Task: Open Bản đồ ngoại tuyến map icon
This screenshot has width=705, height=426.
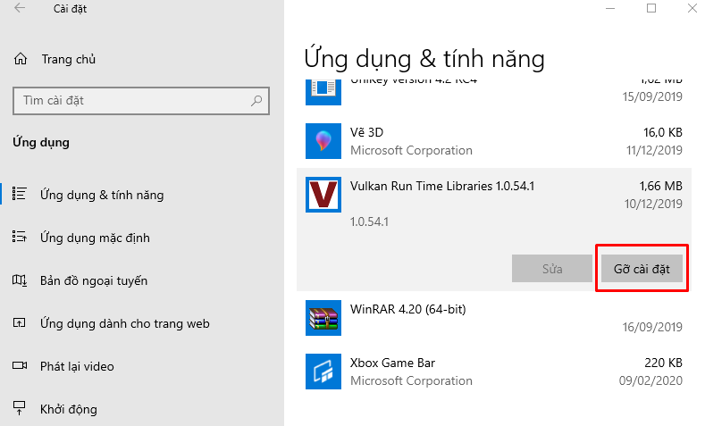Action: [20, 280]
